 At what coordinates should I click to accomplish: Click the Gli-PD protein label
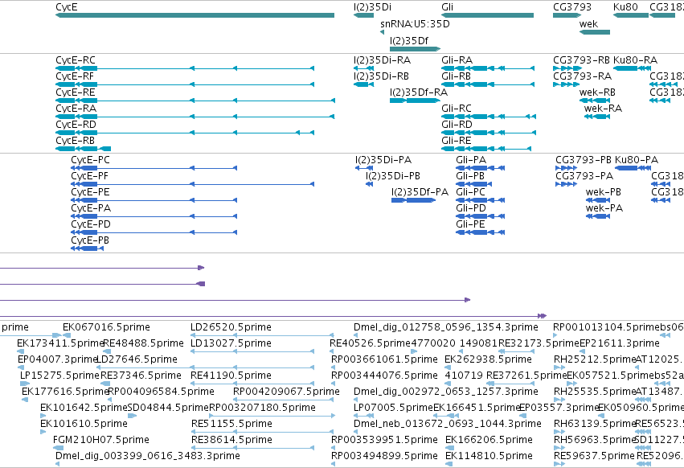click(x=471, y=209)
